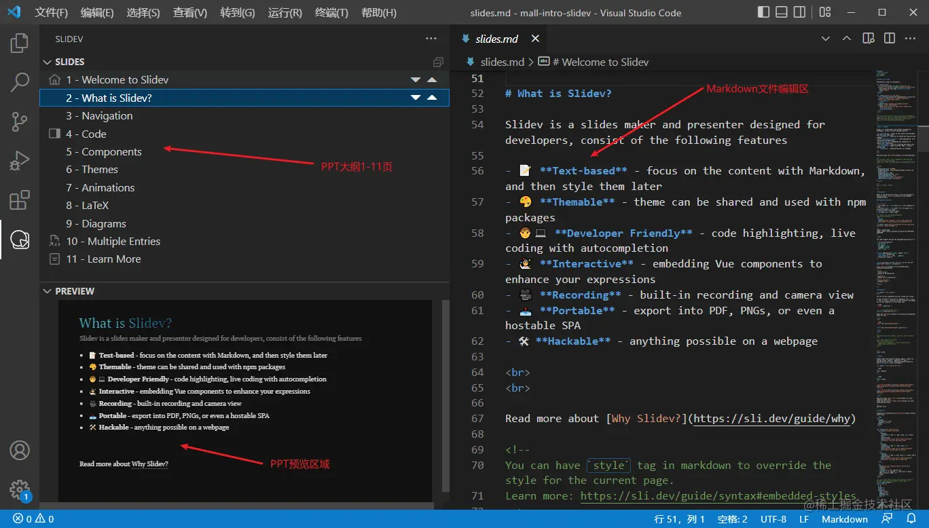This screenshot has width=929, height=528.
Task: Toggle the primary side bar visibility
Action: [763, 12]
